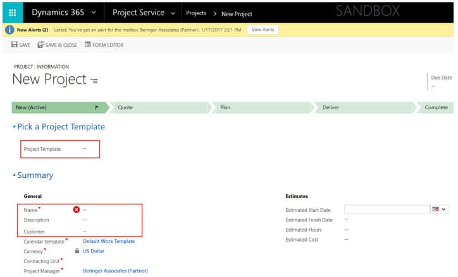Click the lock icon next to US Dollar

pos(77,250)
